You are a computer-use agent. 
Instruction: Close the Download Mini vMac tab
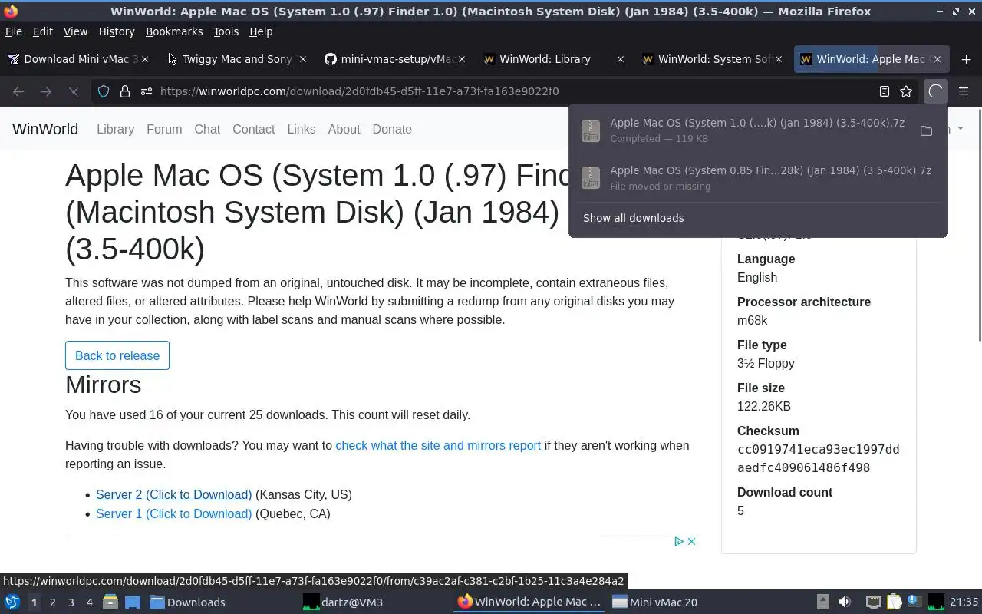click(145, 59)
